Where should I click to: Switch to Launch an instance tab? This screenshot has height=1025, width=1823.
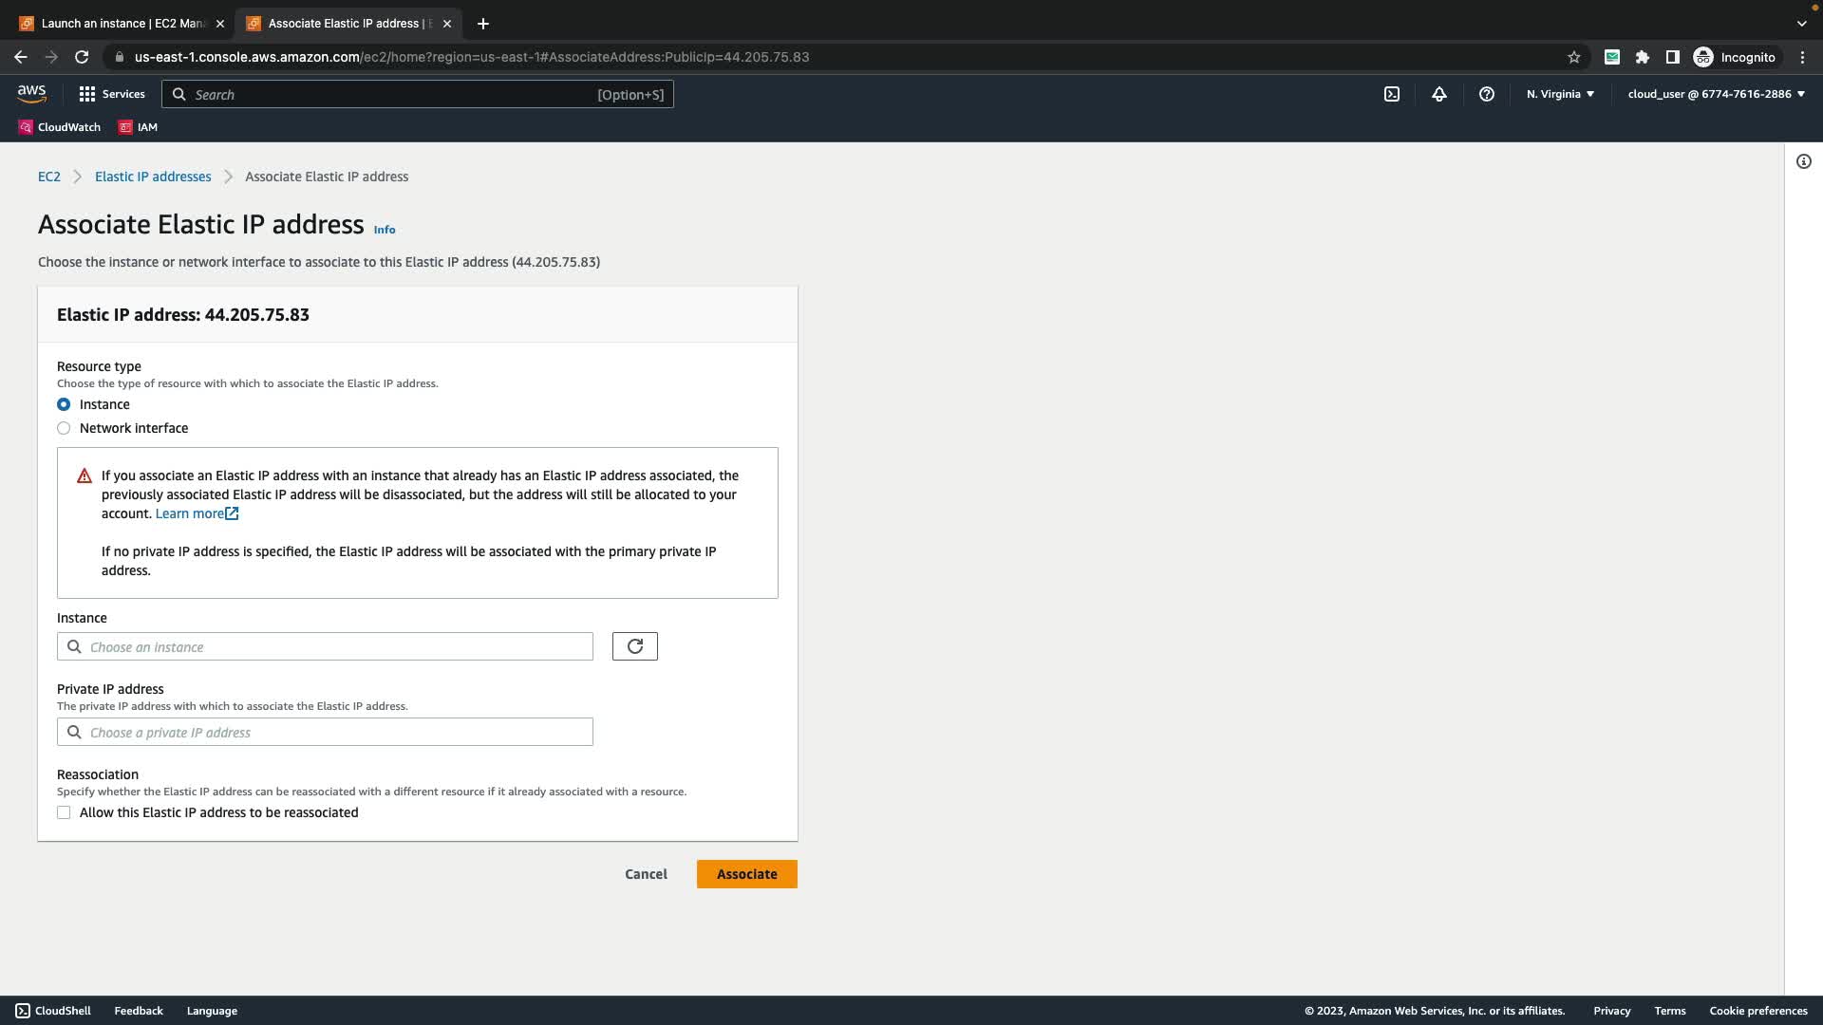click(x=122, y=24)
